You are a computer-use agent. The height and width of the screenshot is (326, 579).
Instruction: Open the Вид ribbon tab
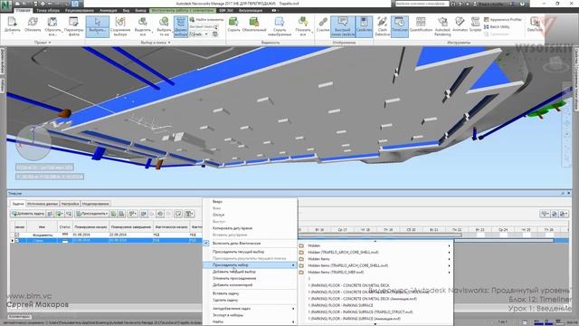click(126, 10)
